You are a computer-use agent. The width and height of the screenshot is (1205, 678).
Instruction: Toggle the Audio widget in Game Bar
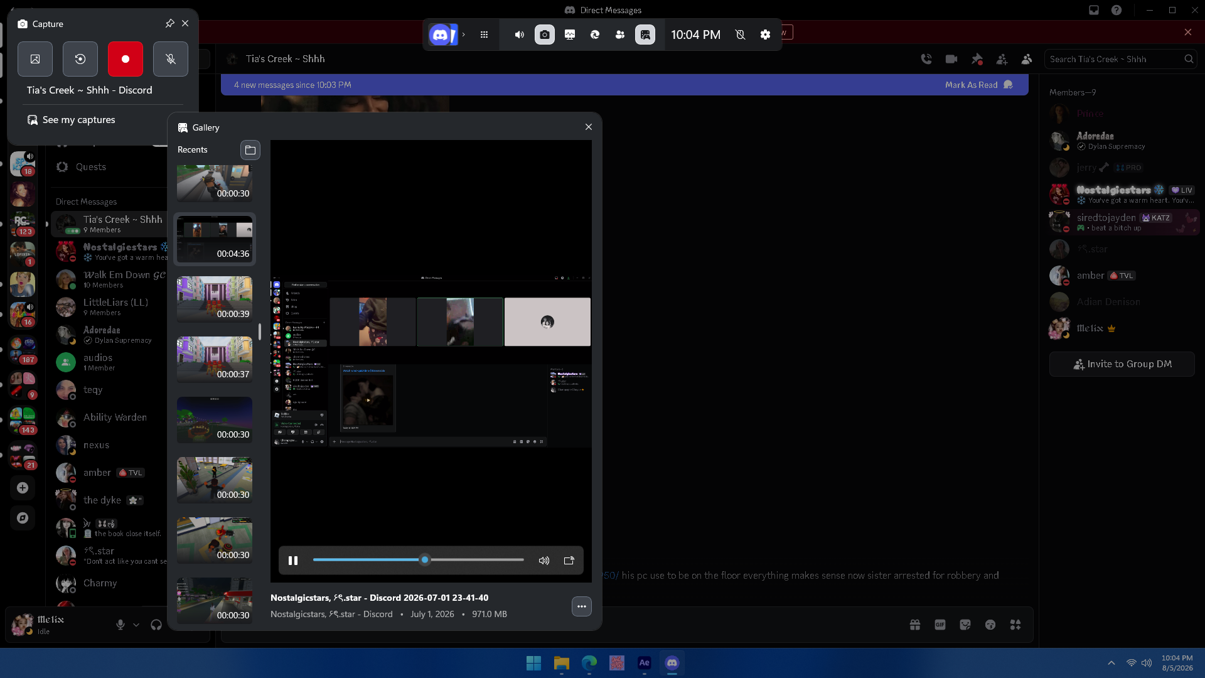click(x=519, y=35)
